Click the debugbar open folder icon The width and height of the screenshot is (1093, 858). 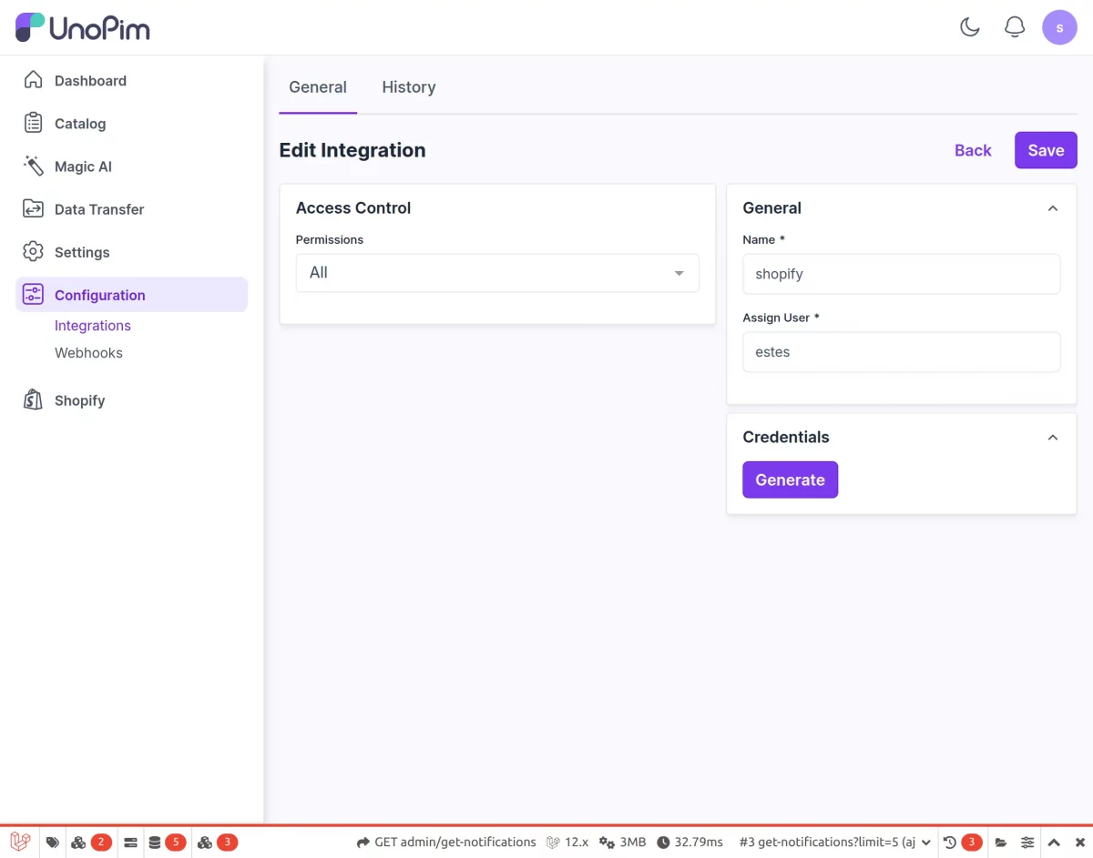click(x=1001, y=843)
